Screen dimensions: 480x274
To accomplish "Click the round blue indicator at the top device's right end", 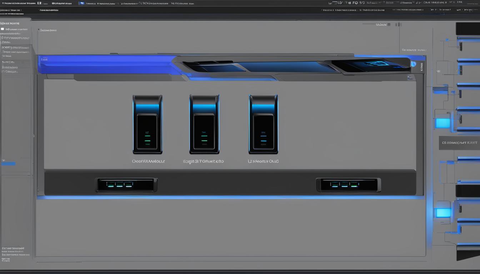I will coord(414,64).
